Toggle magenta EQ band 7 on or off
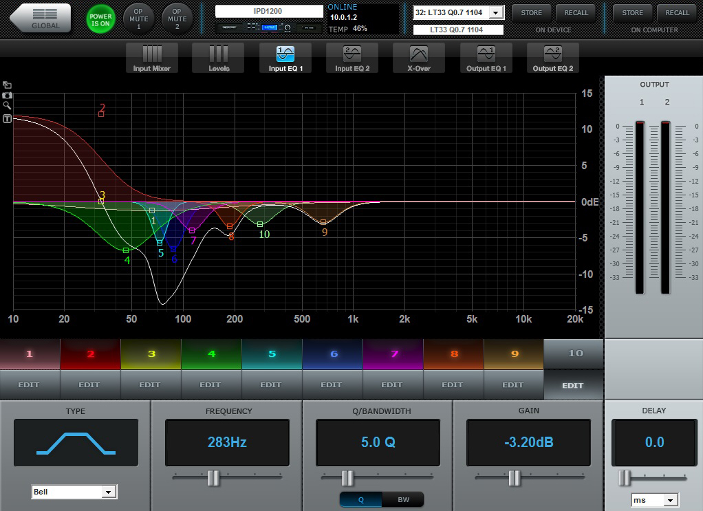 click(x=393, y=354)
